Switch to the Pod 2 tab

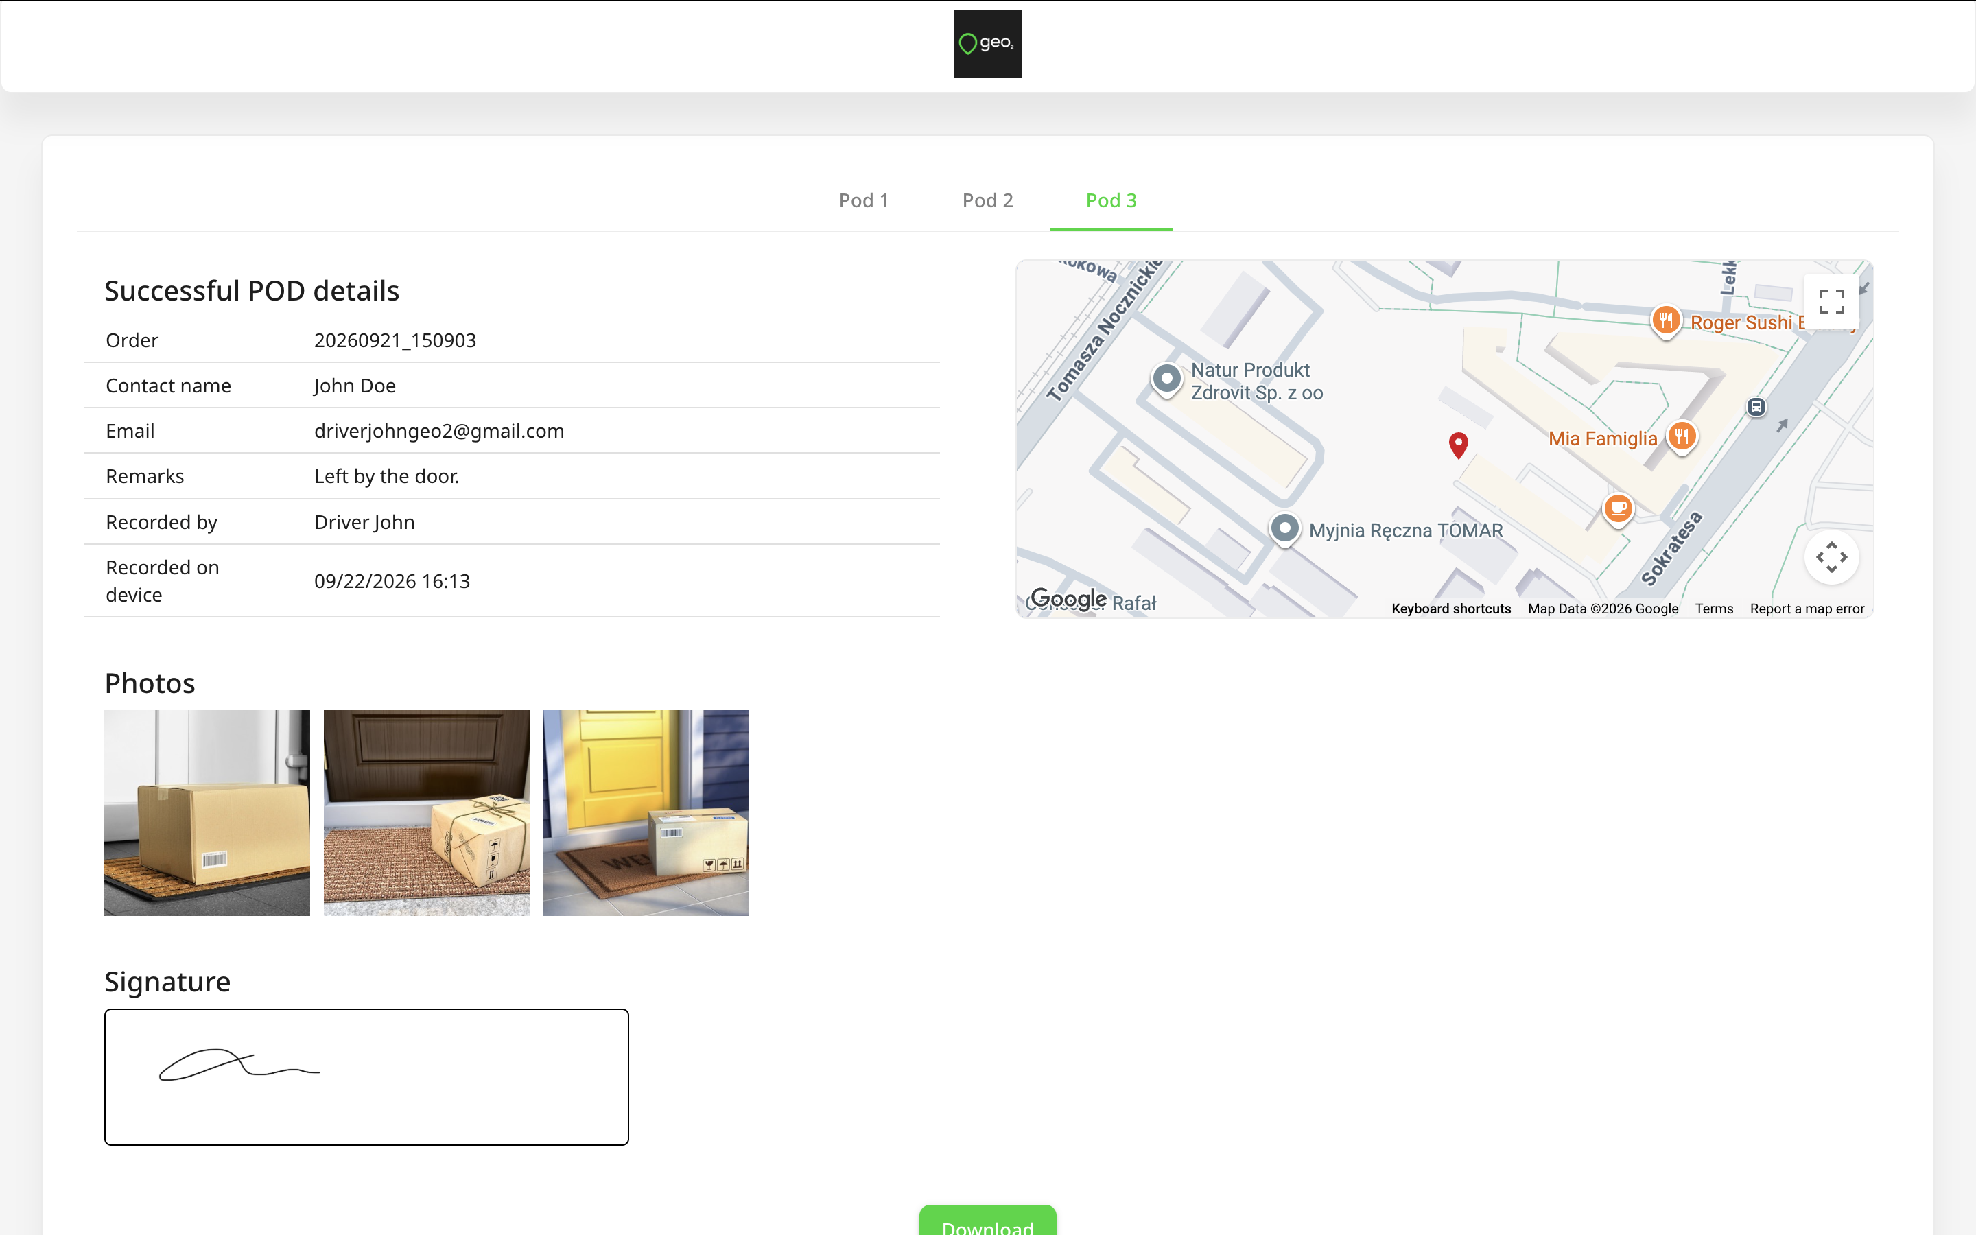987,201
